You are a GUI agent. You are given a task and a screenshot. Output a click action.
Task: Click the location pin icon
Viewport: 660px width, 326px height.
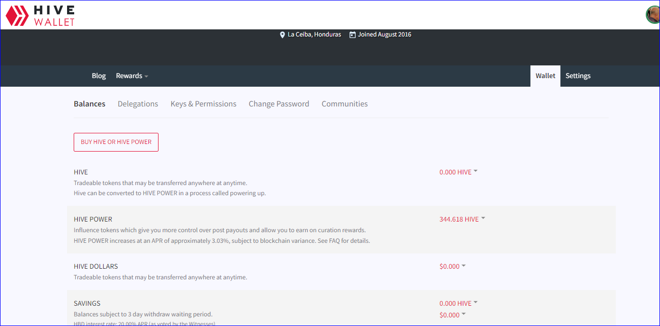click(x=282, y=35)
